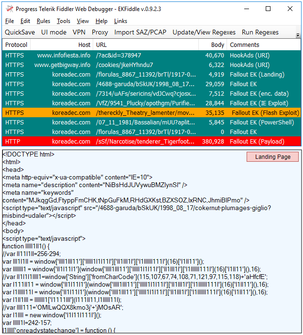303x335 pixels.
Task: Select the Fallout EK (enc. data) row
Action: pyautogui.click(x=151, y=94)
